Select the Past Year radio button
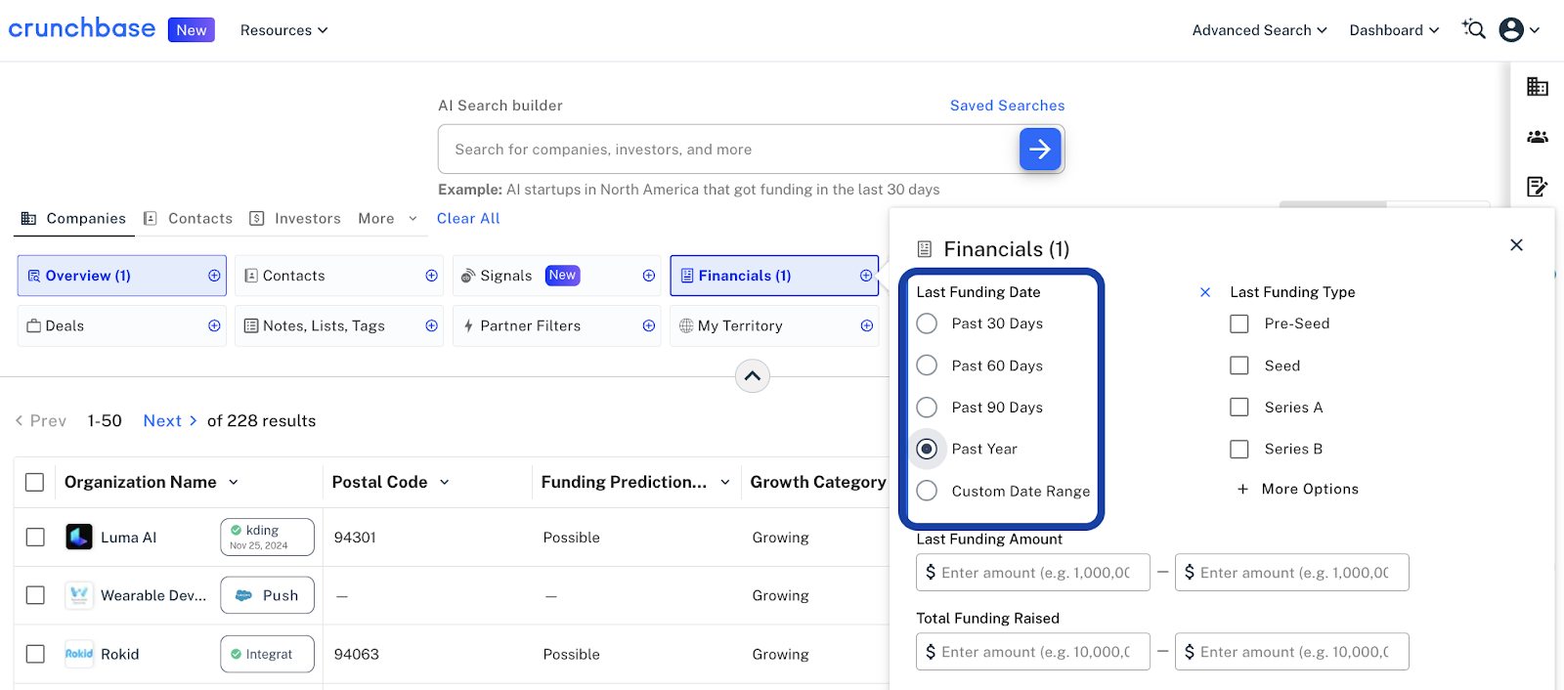The image size is (1564, 690). pos(927,449)
